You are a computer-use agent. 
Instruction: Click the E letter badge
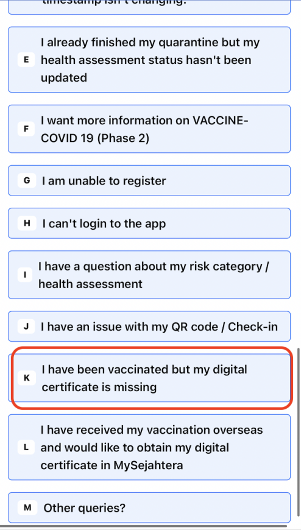coord(26,60)
